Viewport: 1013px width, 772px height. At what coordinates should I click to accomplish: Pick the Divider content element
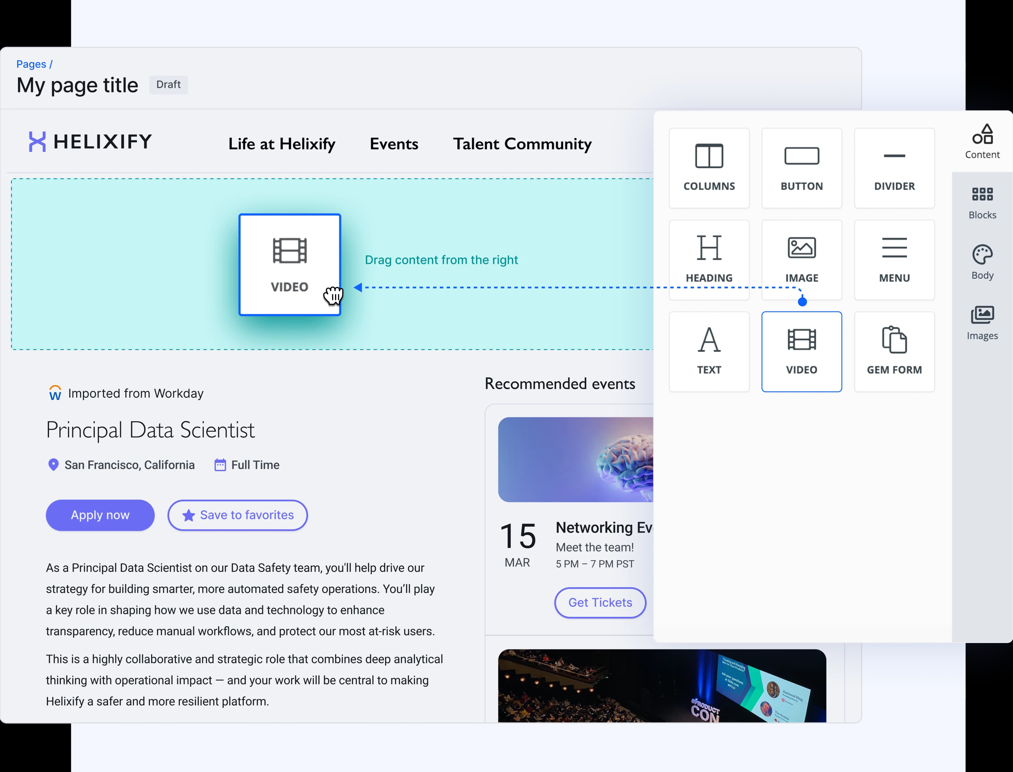click(894, 168)
